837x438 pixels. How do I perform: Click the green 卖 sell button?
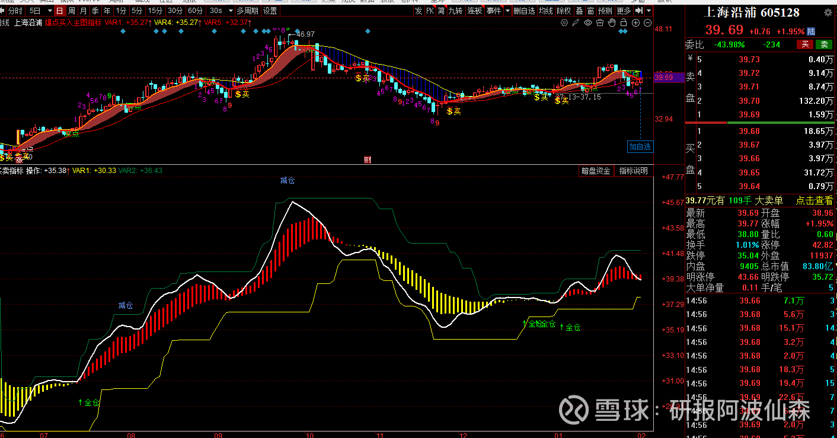(823, 44)
